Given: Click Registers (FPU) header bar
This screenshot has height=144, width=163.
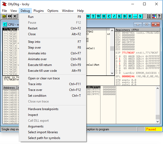Looking at the screenshot, I should (137, 30).
